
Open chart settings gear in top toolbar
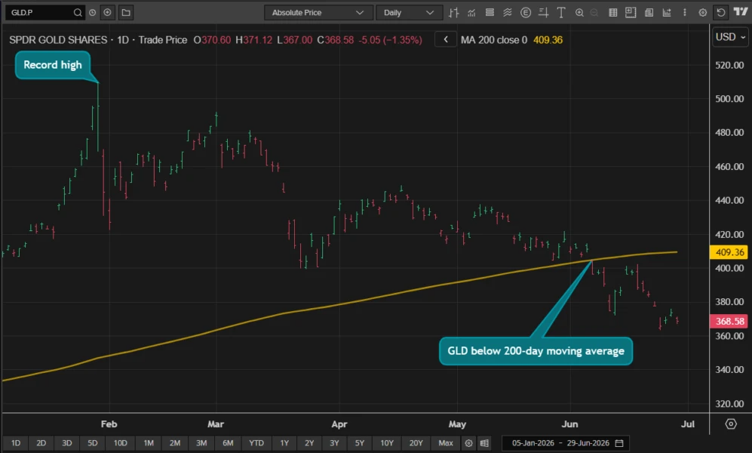(x=703, y=13)
